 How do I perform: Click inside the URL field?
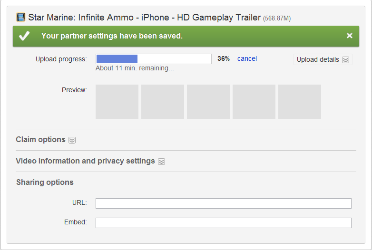[x=224, y=203]
